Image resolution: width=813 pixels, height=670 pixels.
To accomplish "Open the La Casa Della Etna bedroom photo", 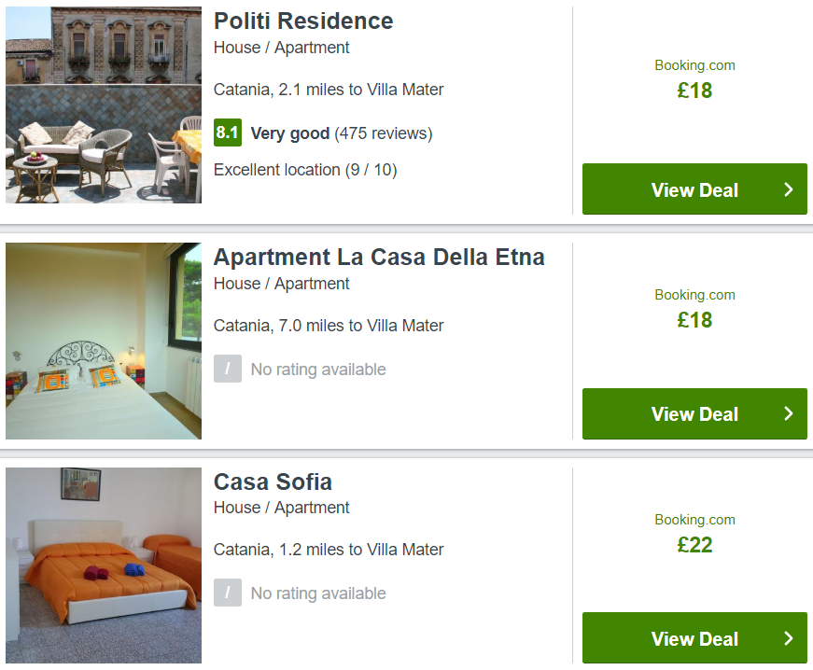I will point(104,341).
